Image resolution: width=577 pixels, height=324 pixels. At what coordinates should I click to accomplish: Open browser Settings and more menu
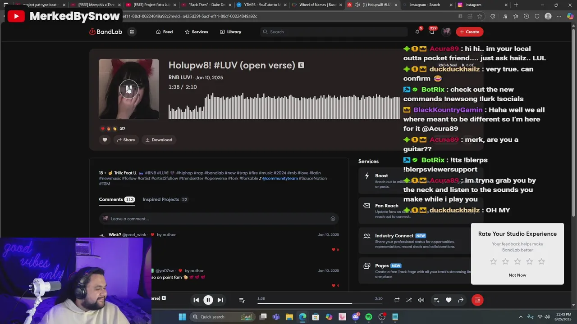(559, 16)
